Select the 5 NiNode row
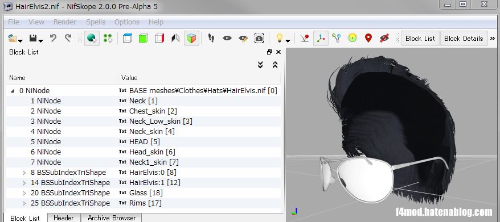 144,142
